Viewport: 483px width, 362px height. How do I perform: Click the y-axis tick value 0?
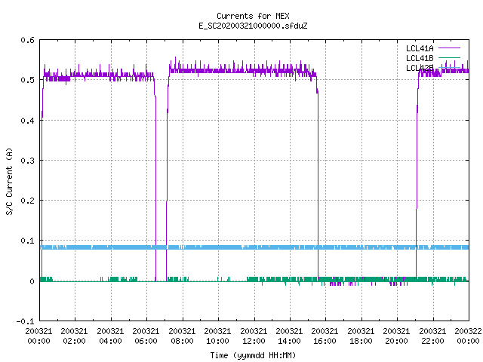pyautogui.click(x=32, y=281)
